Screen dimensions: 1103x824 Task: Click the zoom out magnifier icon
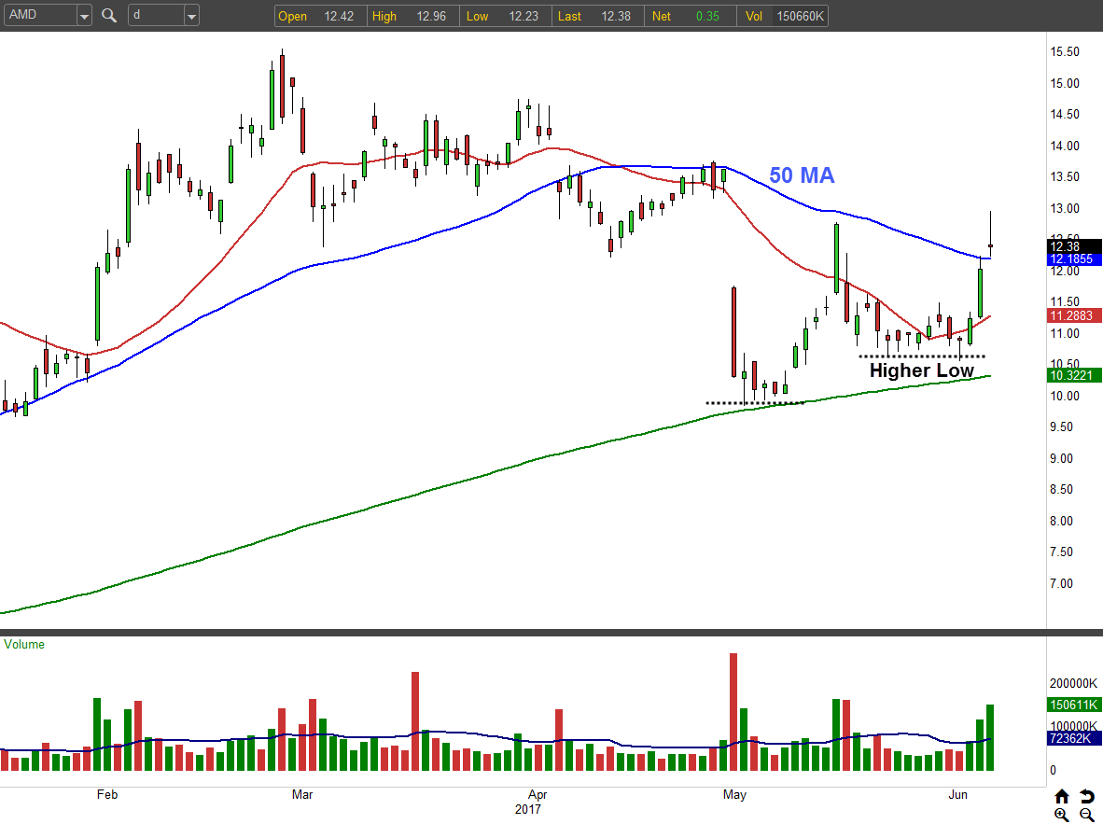pos(1087,815)
